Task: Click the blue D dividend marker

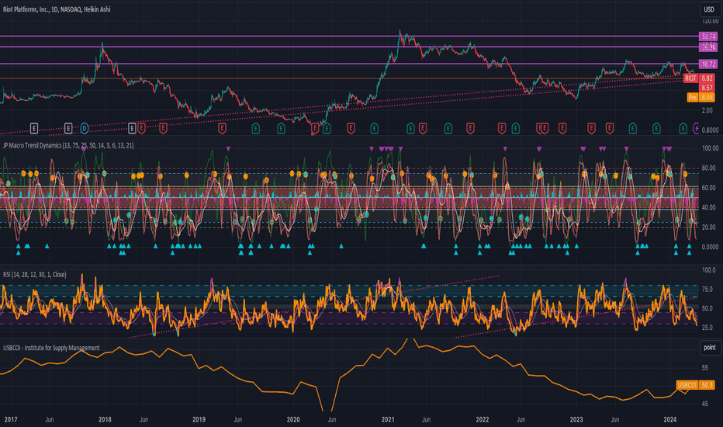Action: (85, 128)
